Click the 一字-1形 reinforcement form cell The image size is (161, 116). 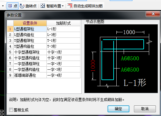click(x=63, y=64)
